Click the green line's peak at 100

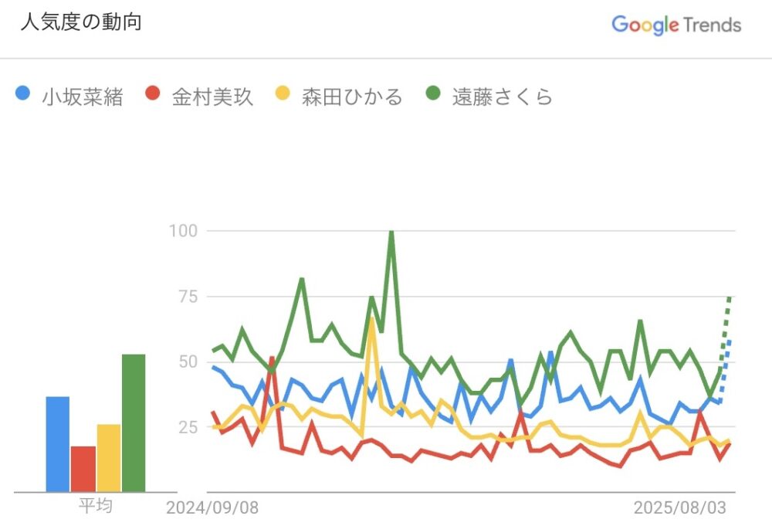pos(391,232)
